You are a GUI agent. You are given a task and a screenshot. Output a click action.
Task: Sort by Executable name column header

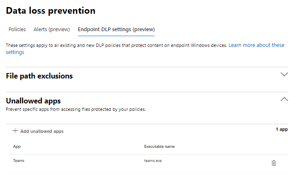tap(159, 147)
